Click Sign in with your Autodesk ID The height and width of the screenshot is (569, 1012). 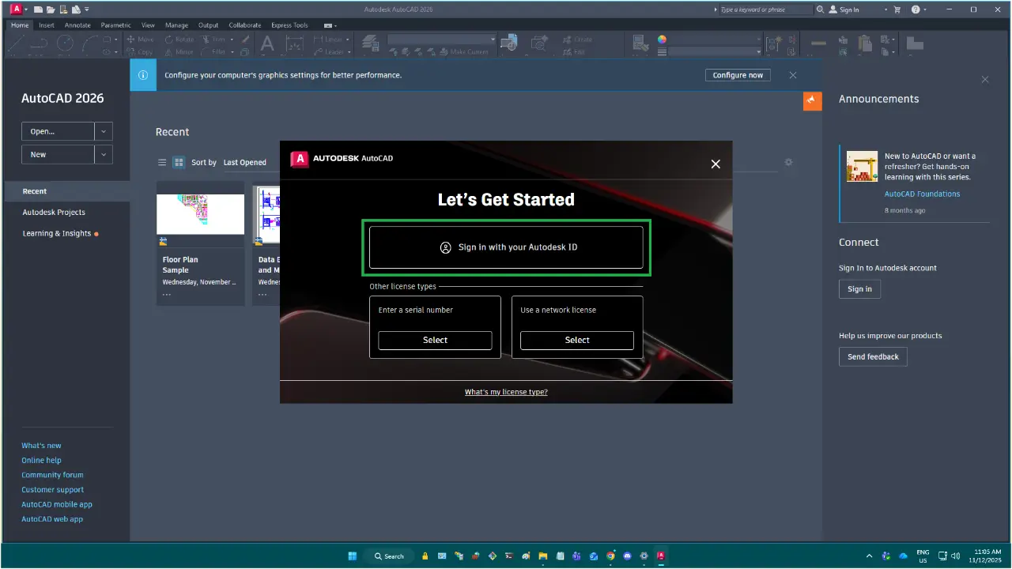(x=506, y=247)
